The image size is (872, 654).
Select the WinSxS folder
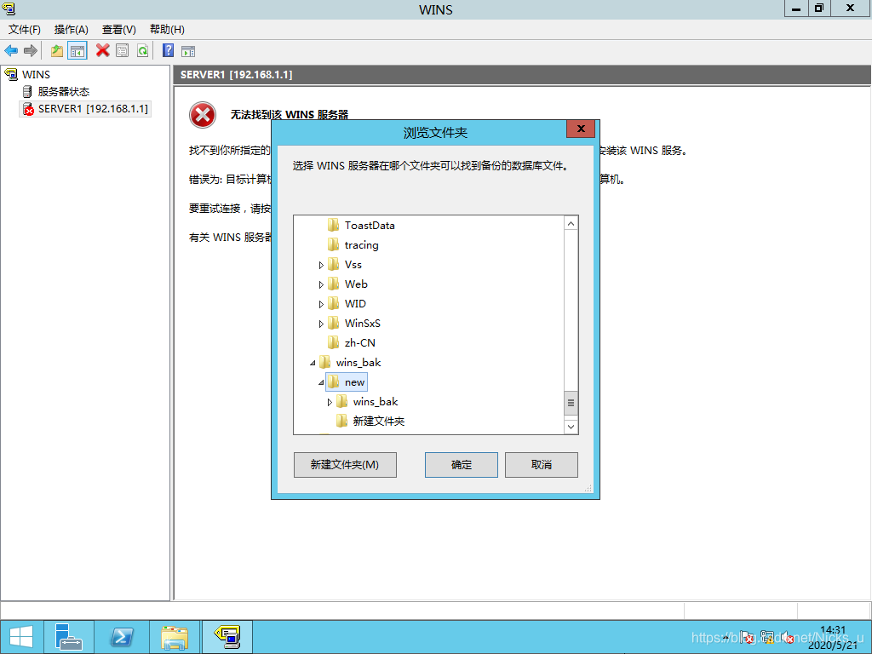pos(363,323)
